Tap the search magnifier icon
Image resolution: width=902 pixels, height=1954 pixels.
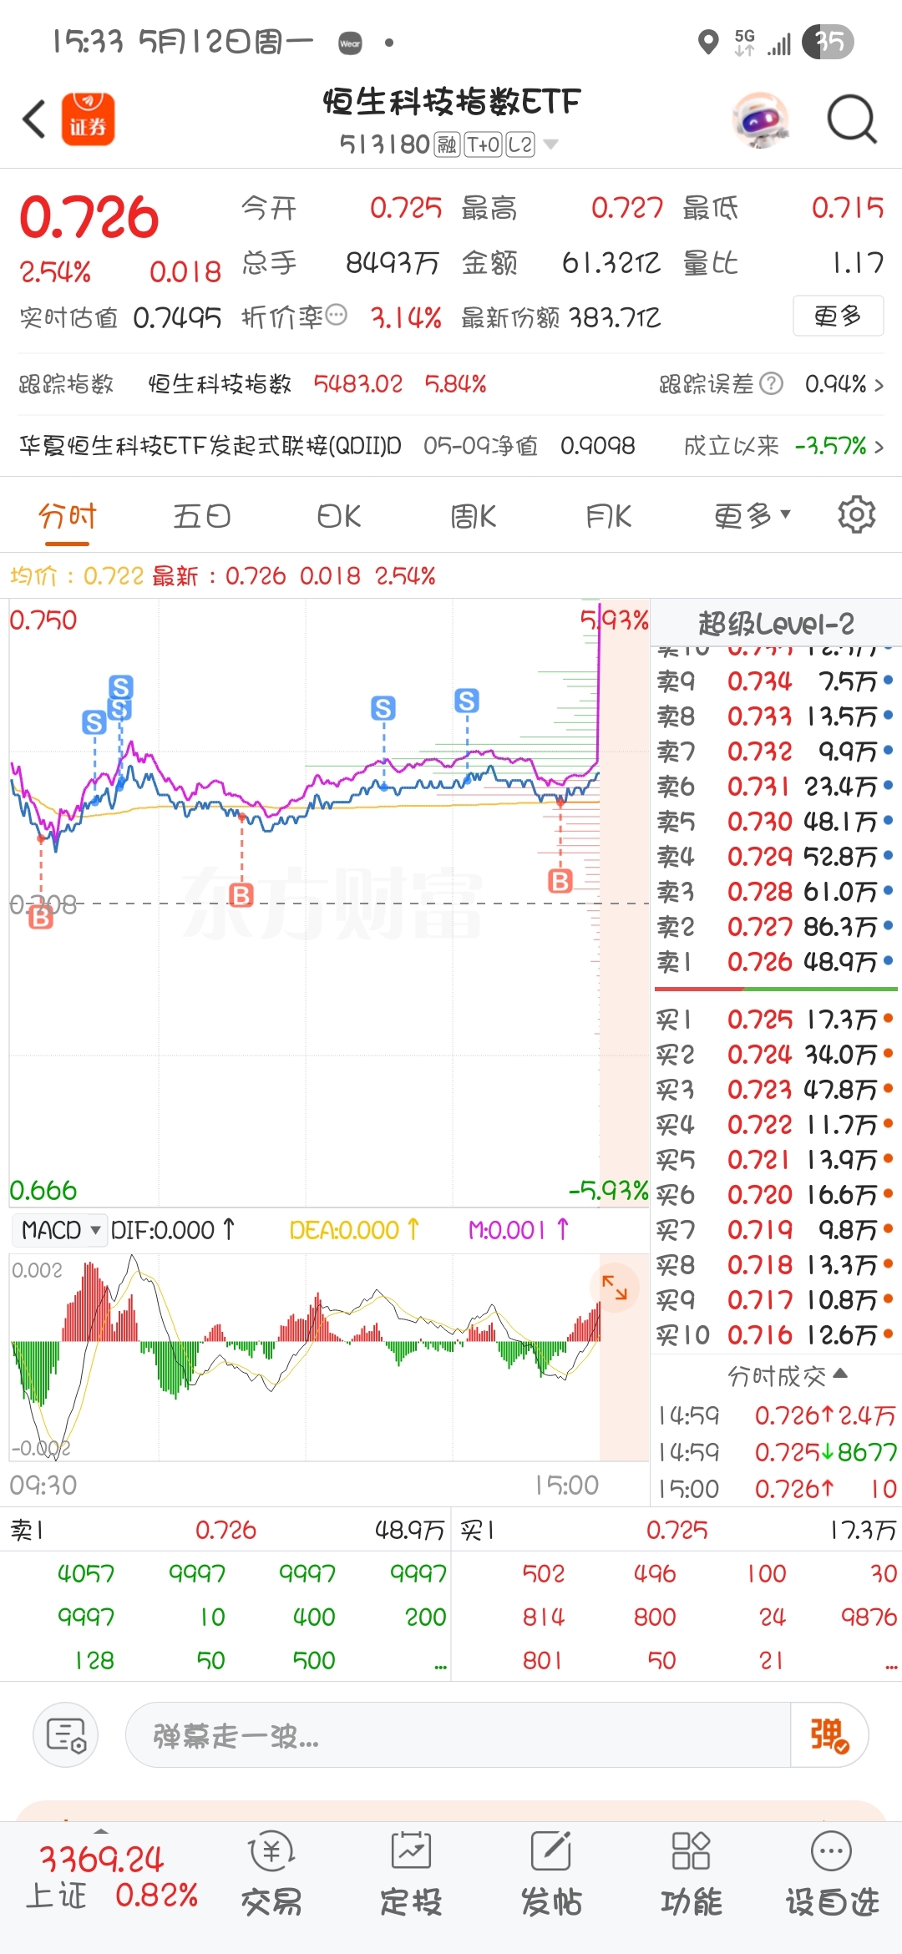(851, 119)
